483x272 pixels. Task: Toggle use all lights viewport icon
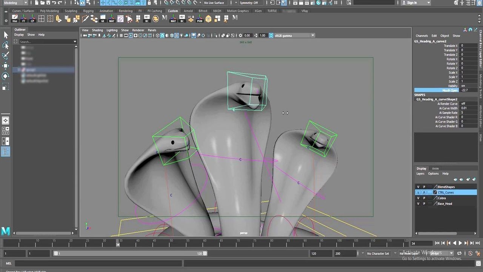(182, 36)
